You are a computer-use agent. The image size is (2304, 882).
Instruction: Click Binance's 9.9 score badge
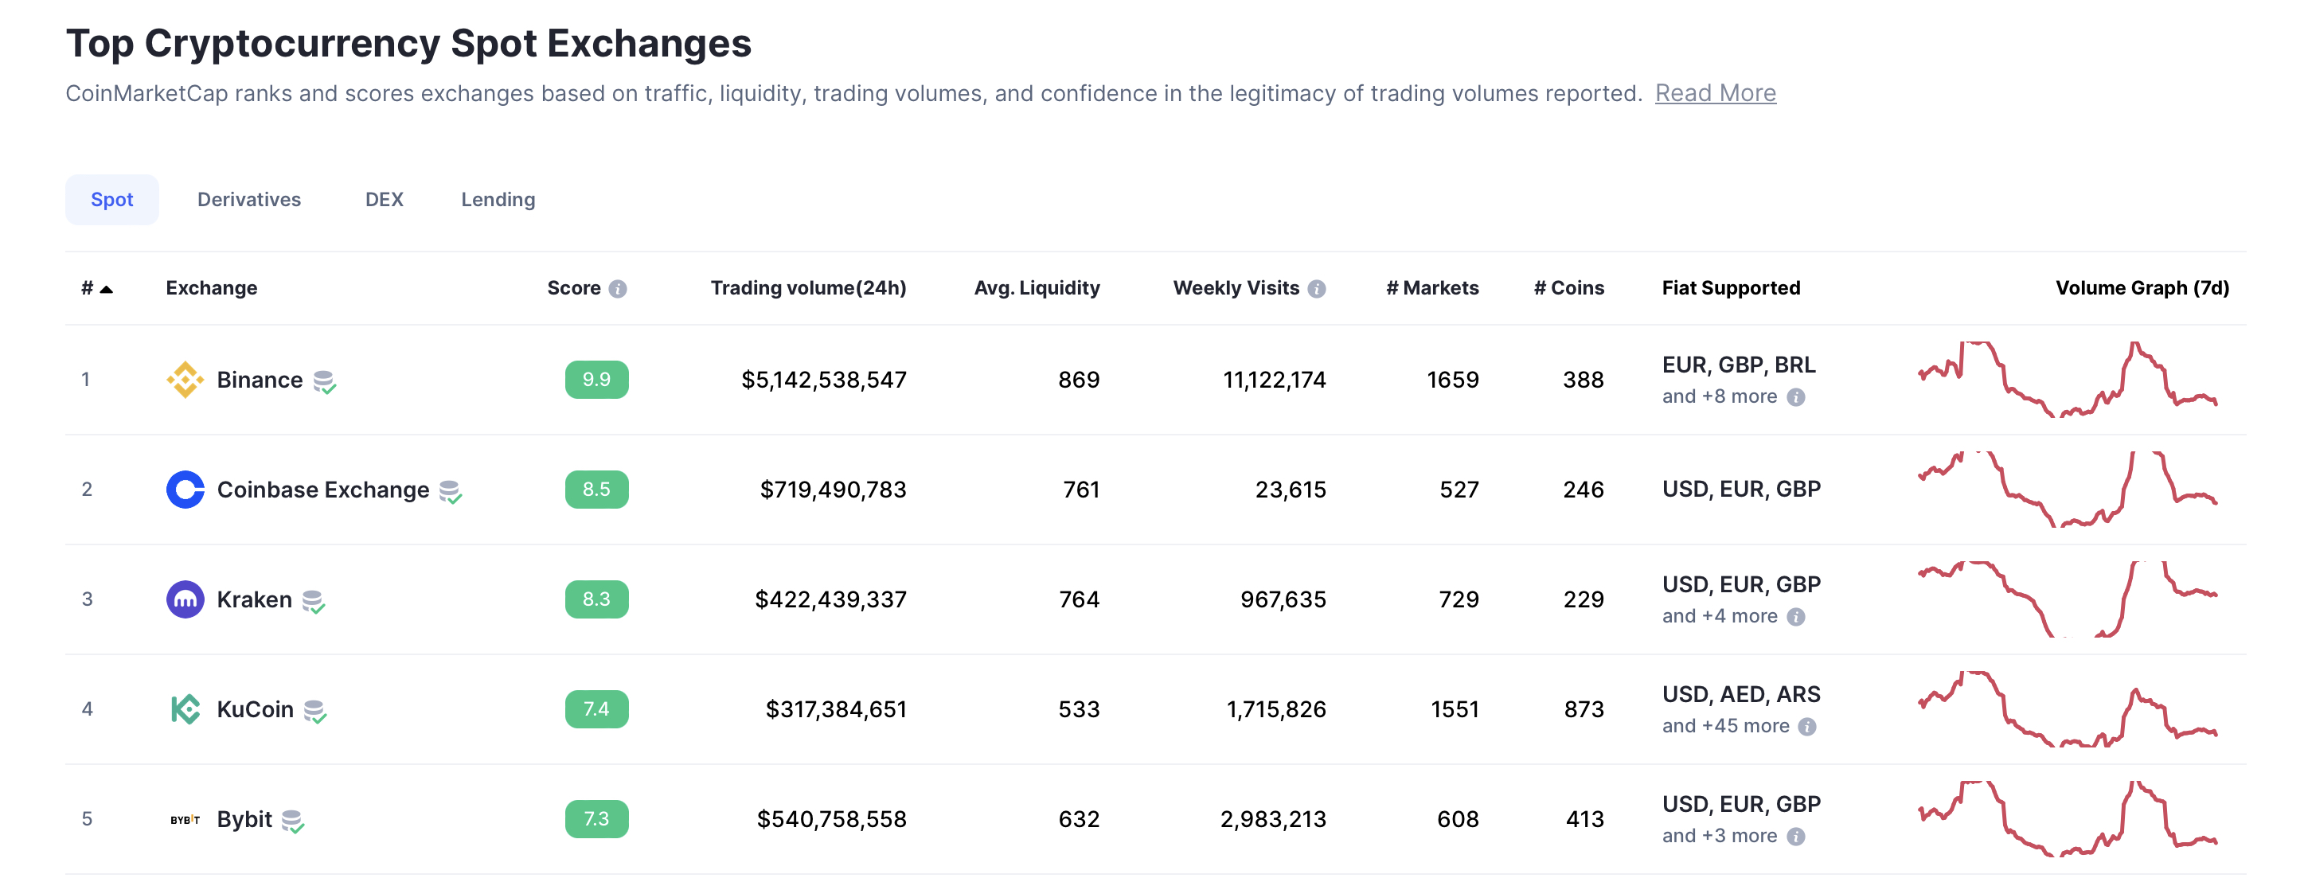point(596,379)
